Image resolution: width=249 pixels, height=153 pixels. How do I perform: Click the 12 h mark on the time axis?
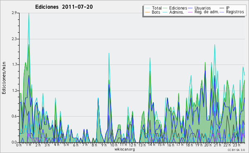(132, 145)
